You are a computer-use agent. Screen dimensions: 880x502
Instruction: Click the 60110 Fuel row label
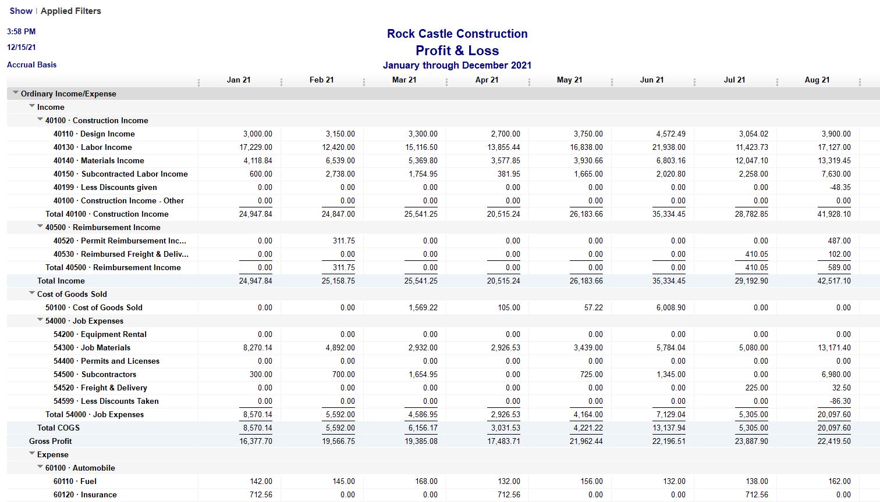(75, 481)
